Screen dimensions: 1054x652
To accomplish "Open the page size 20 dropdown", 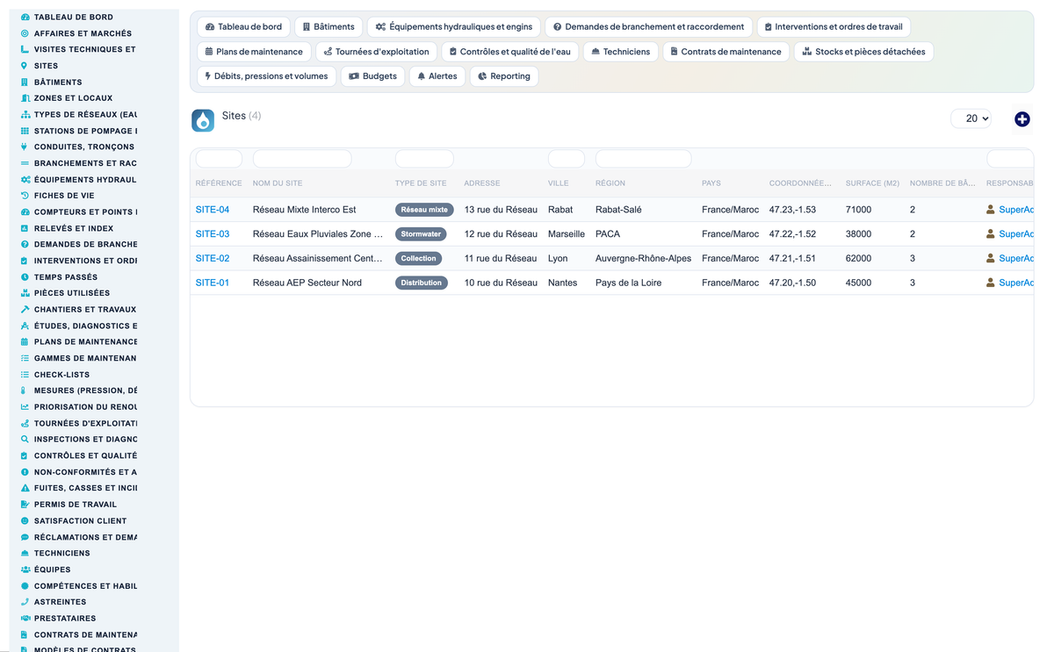I will coord(971,118).
